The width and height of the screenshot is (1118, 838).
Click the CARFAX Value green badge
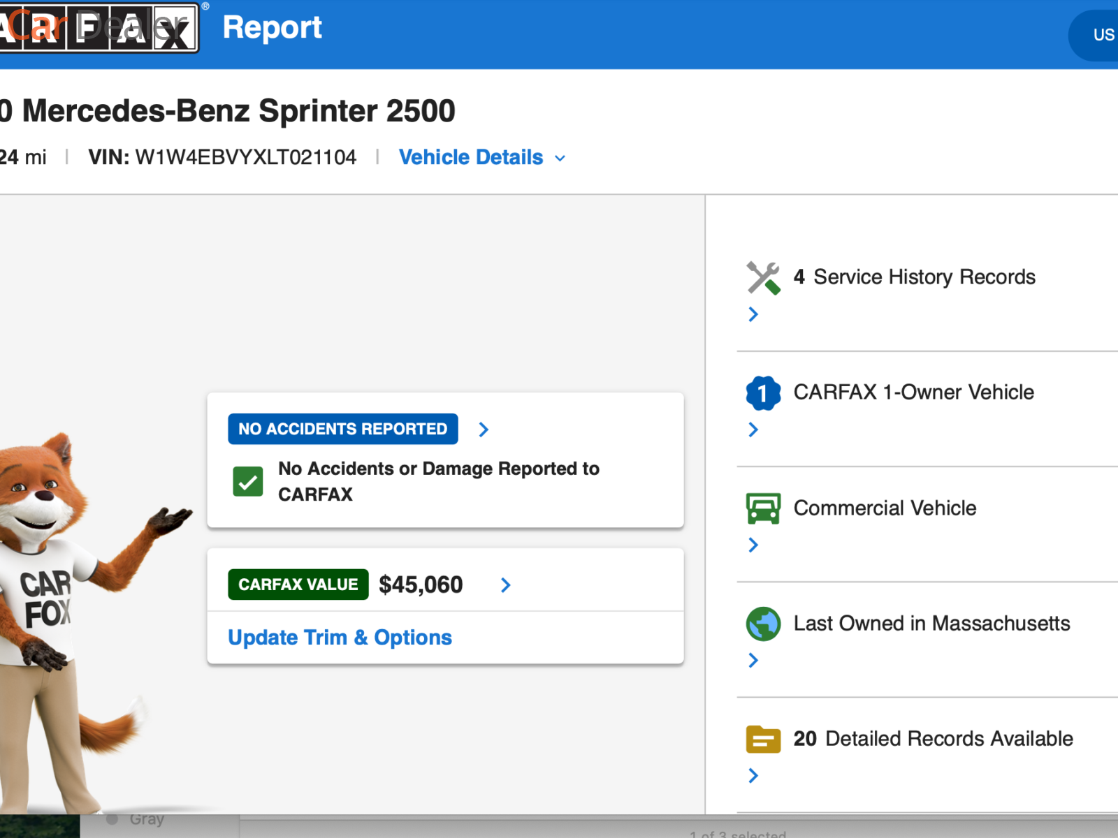click(x=298, y=585)
